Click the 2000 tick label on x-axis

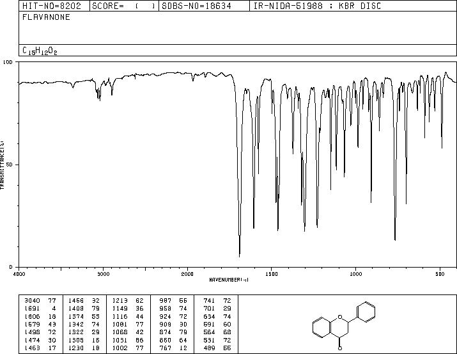tap(187, 274)
